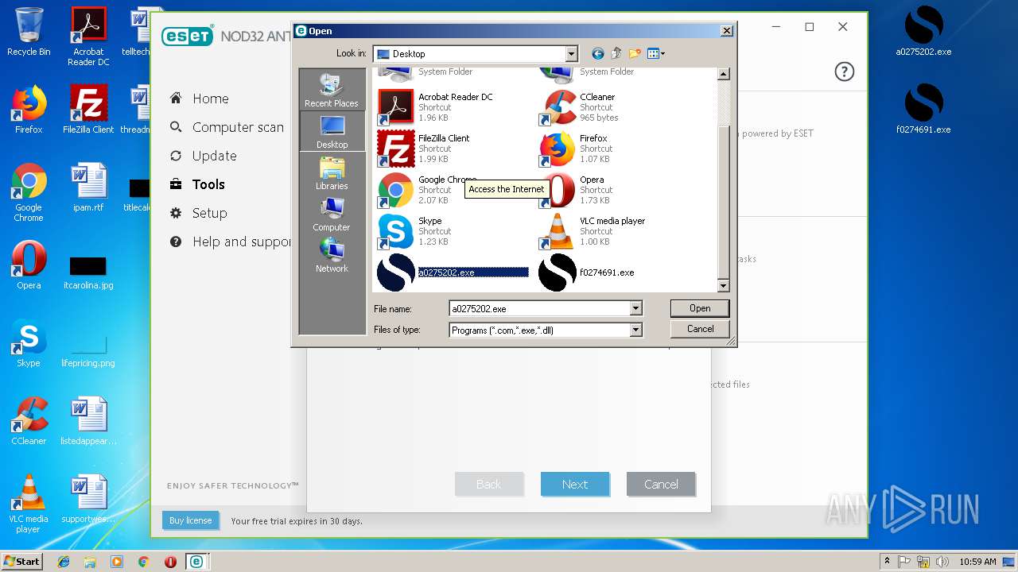Go back to last folder visited

tap(598, 53)
